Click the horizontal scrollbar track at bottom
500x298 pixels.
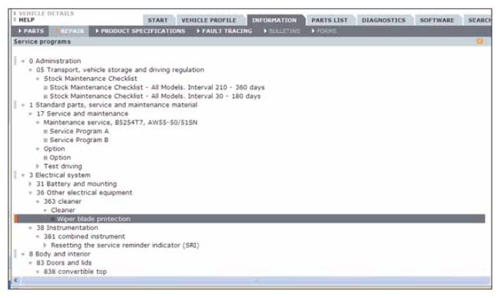(255, 280)
